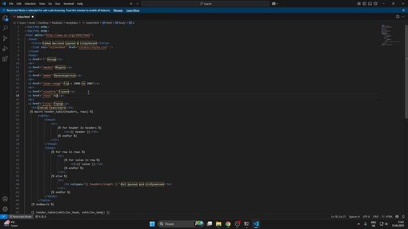The width and height of the screenshot is (408, 229).
Task: Open VS Code application logo menu
Action: [x=4, y=4]
